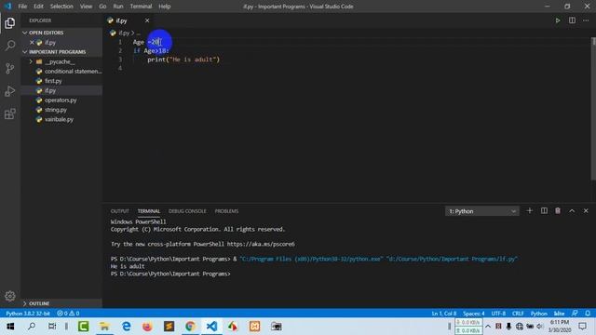The image size is (596, 335).
Task: Open the Windows Start menu
Action: 10,327
